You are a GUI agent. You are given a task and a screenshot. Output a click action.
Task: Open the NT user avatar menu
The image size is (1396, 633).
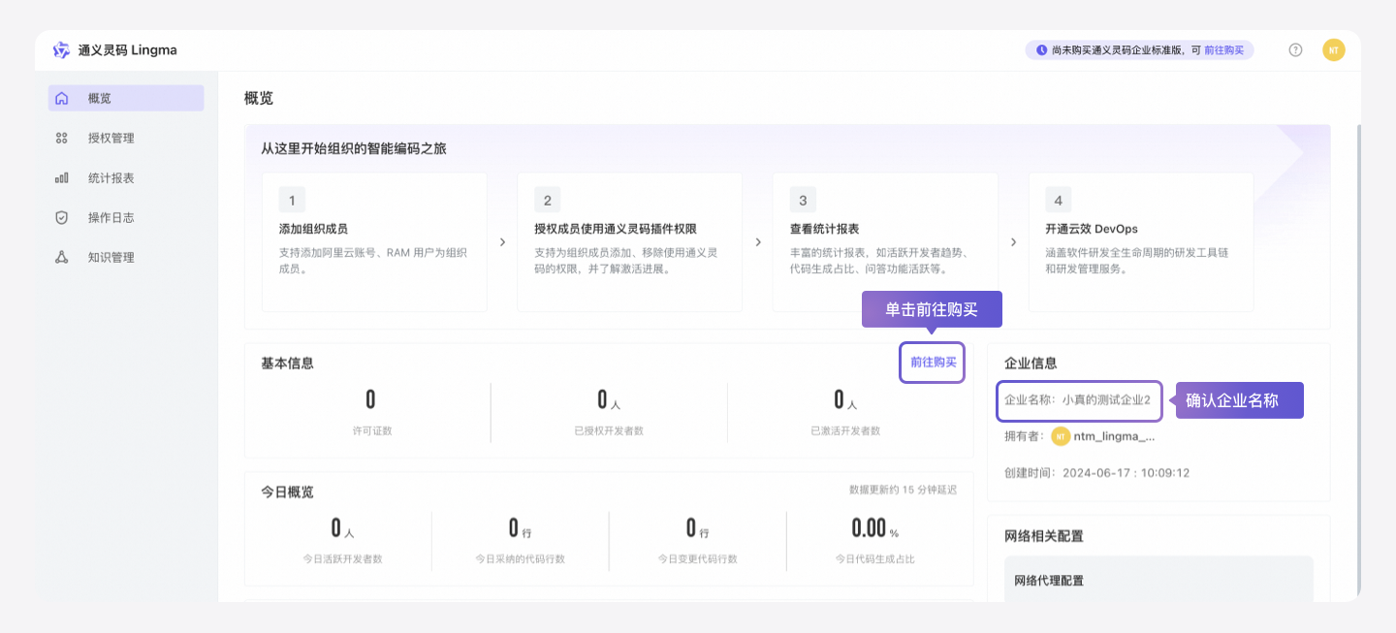[x=1334, y=50]
